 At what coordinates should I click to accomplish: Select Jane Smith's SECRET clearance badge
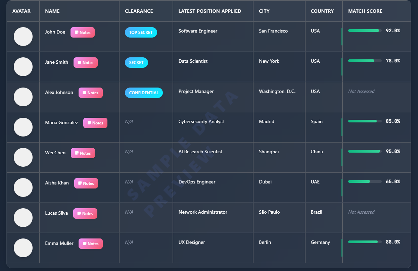click(x=136, y=62)
